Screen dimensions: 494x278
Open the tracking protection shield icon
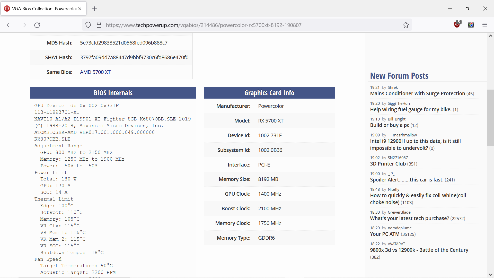(88, 25)
